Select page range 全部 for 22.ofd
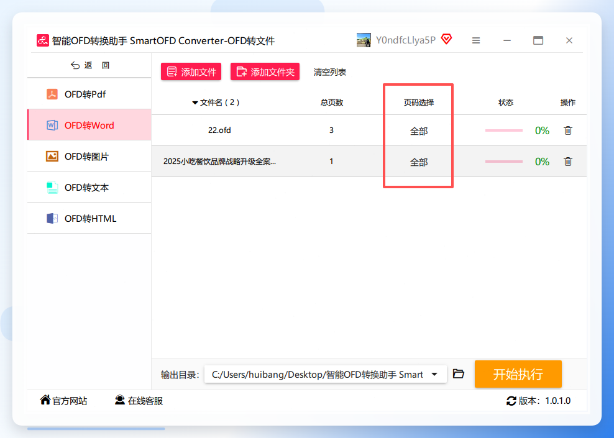 click(x=419, y=131)
